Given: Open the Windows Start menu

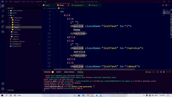Looking at the screenshot, I should tap(2, 95).
